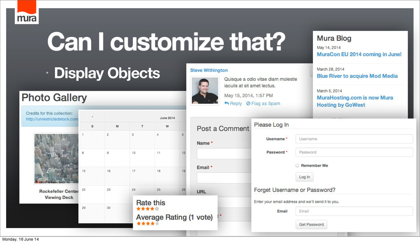Click the Reply link on the comment
This screenshot has height=243, width=420.
point(236,103)
